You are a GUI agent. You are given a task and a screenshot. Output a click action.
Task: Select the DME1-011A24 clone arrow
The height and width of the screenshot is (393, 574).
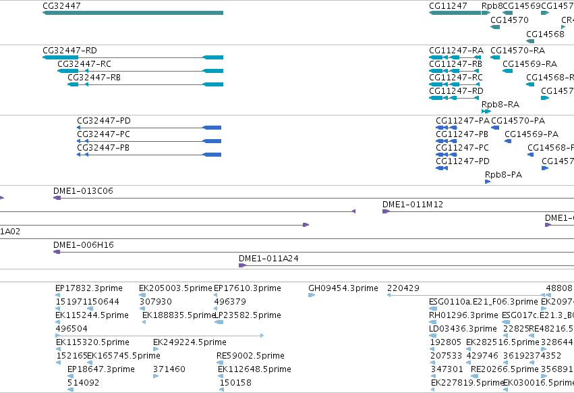tap(242, 265)
